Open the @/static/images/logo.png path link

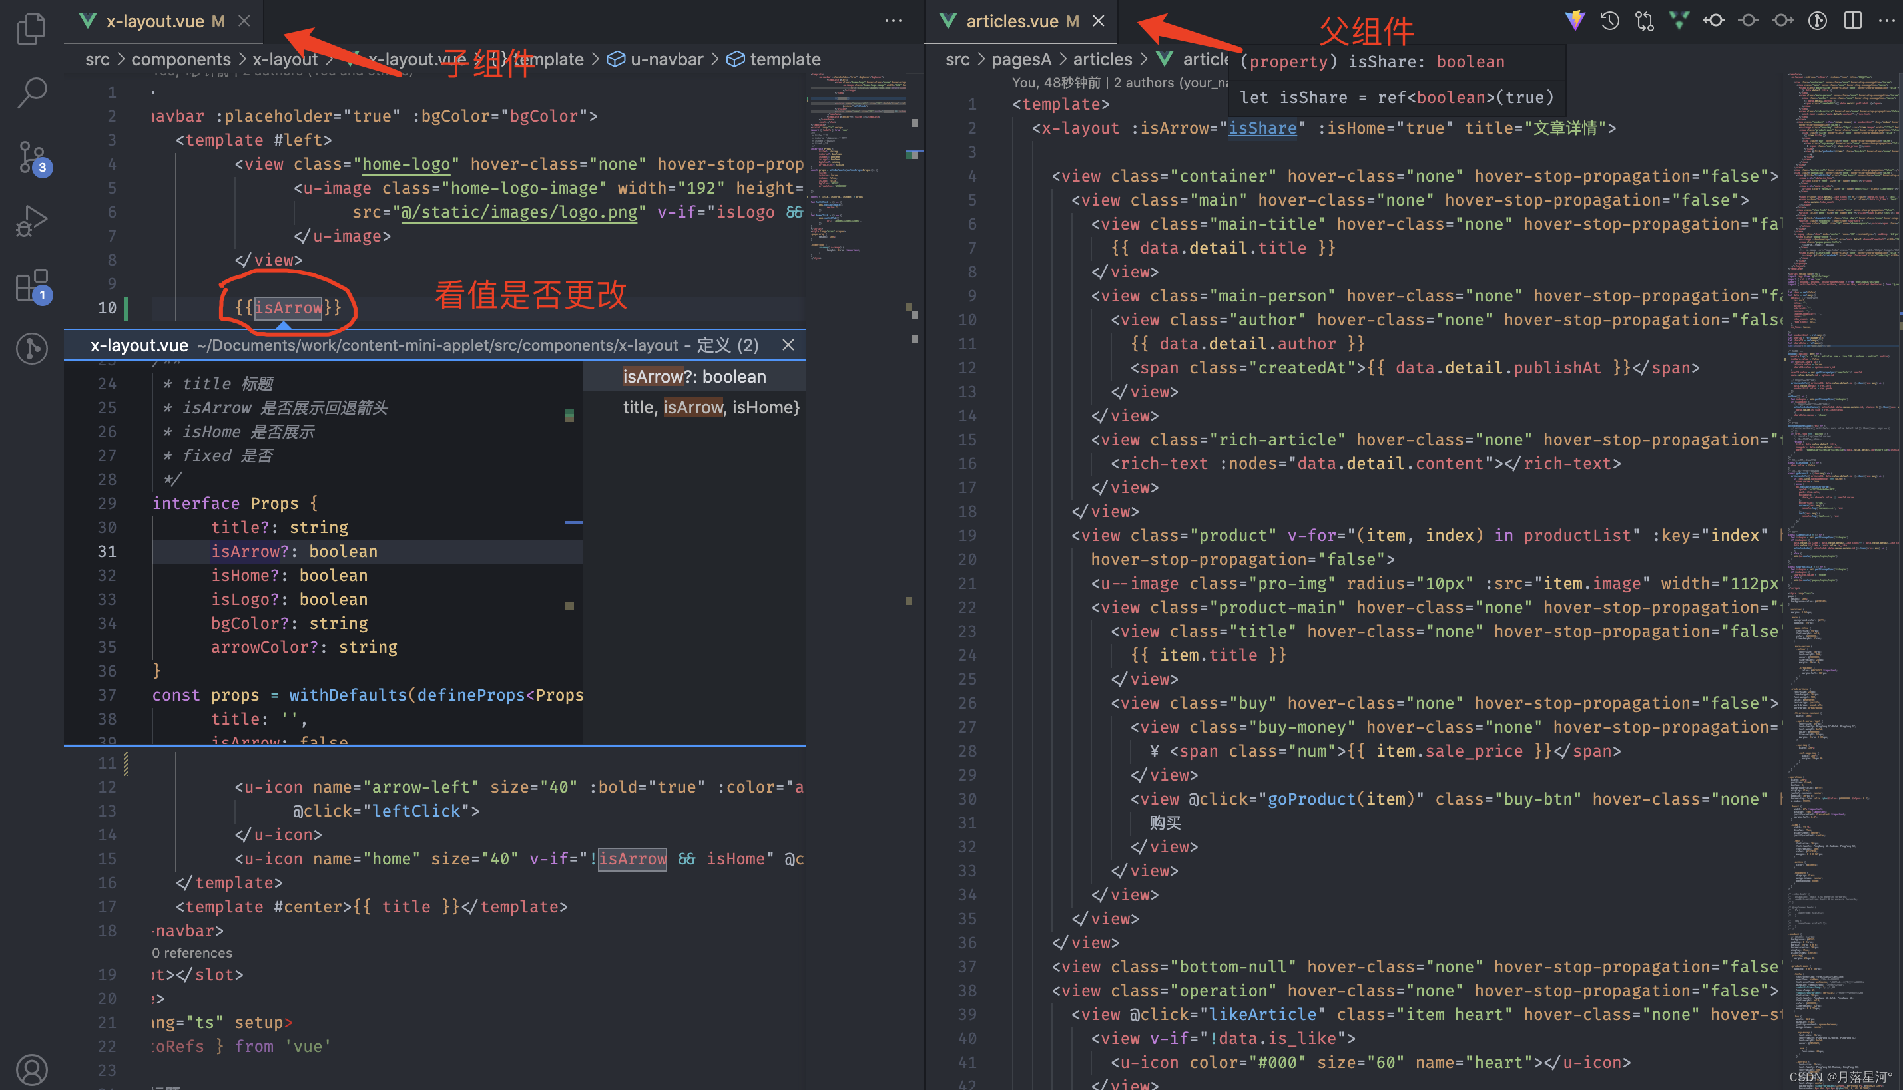click(519, 212)
